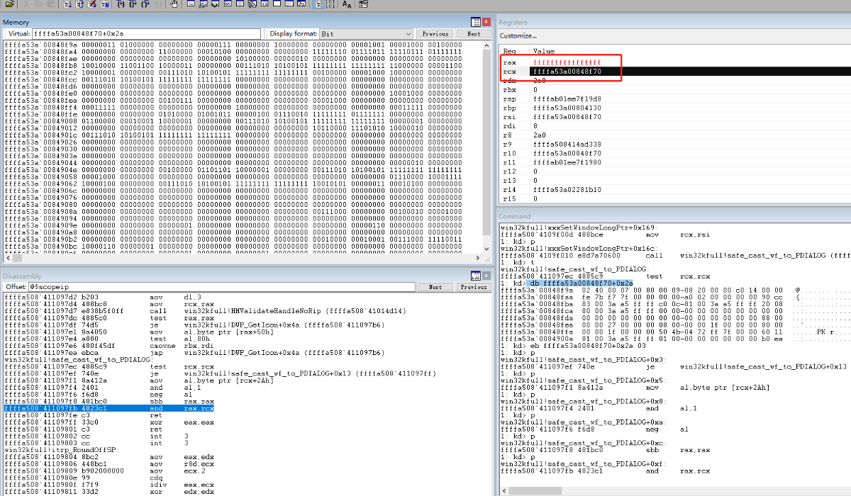Click the Cut toolbar icon
Viewport: 851px width, 496px height.
(x=26, y=4)
